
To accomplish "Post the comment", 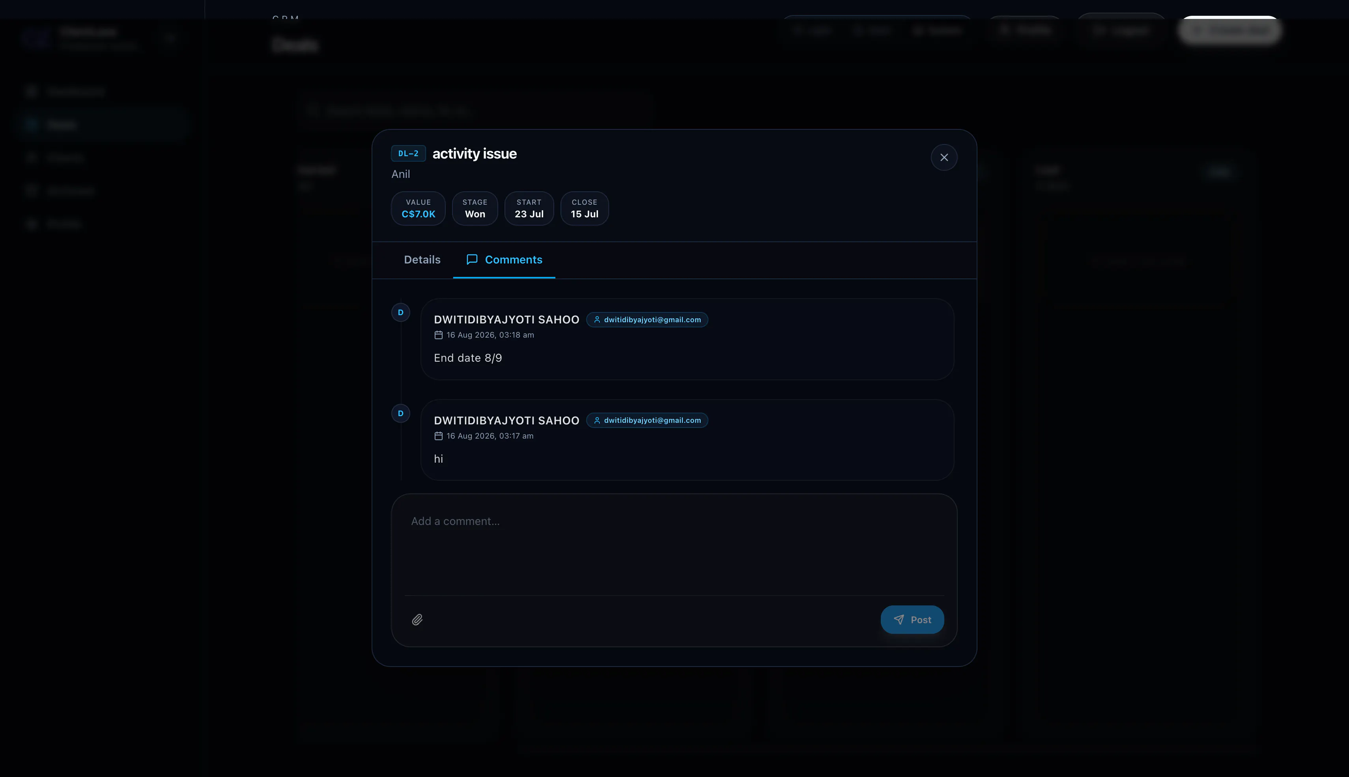I will (x=912, y=620).
